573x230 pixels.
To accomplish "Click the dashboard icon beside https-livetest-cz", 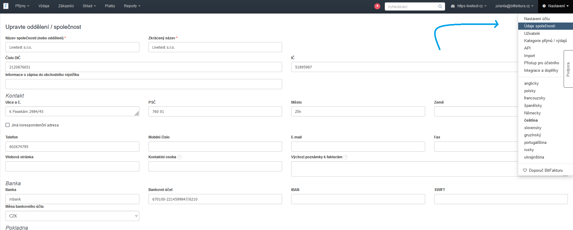I will pos(453,6).
